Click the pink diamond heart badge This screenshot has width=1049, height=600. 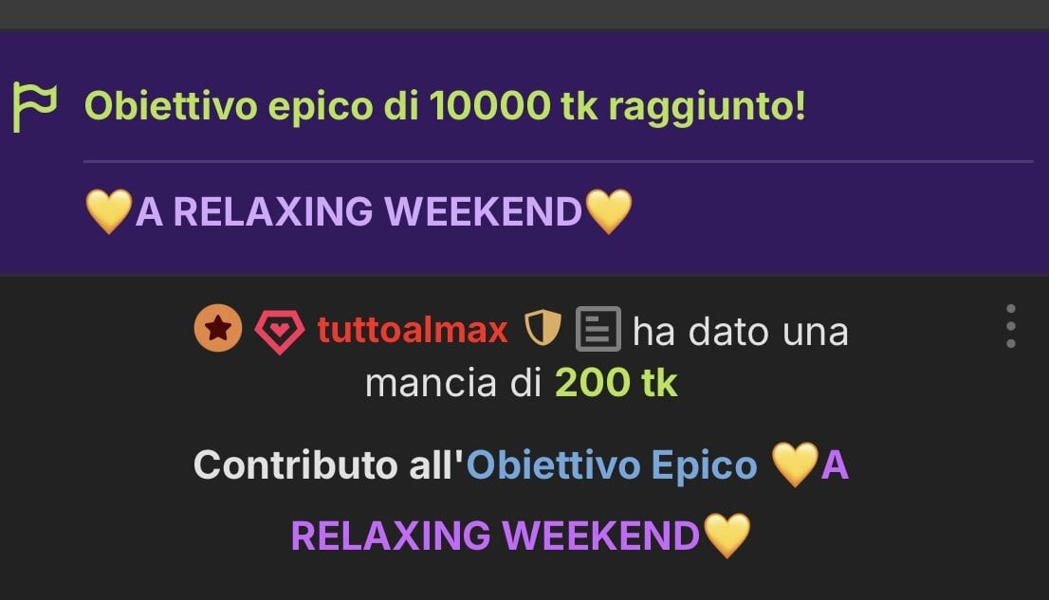pos(280,331)
